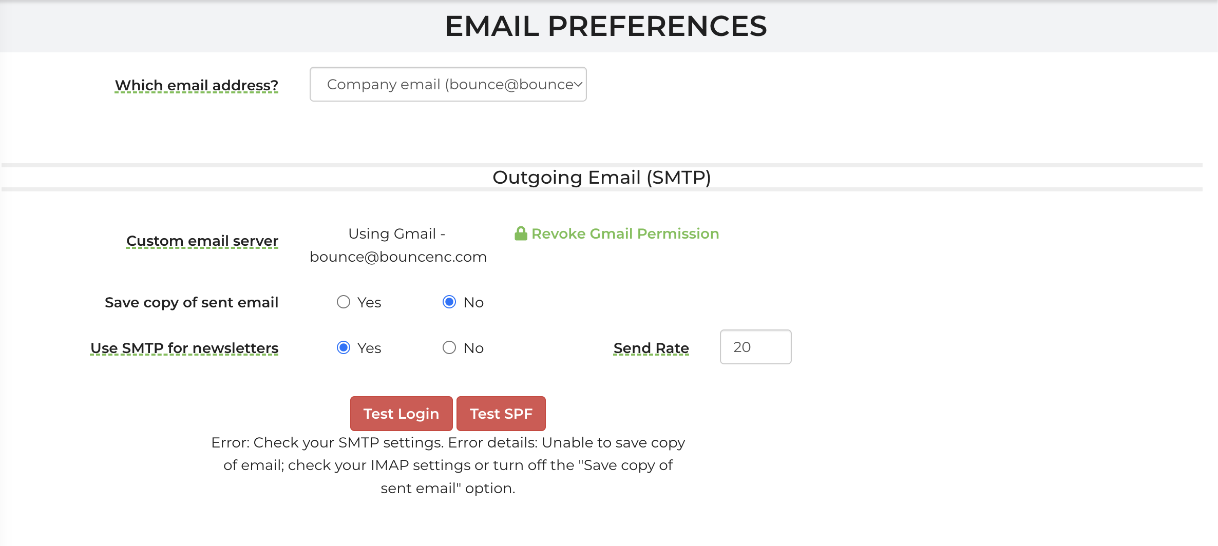Viewport: 1218px width, 546px height.
Task: Click the Outgoing Email (SMTP) section heading
Action: [x=601, y=178]
